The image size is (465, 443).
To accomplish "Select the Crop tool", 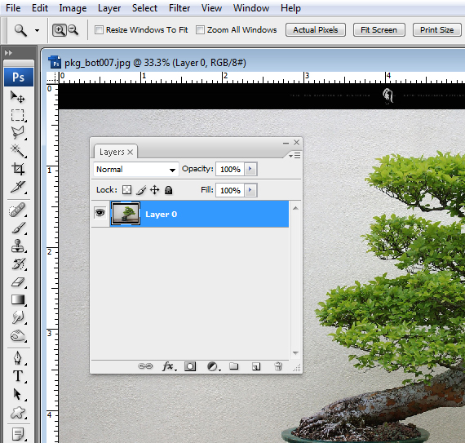I will point(18,169).
